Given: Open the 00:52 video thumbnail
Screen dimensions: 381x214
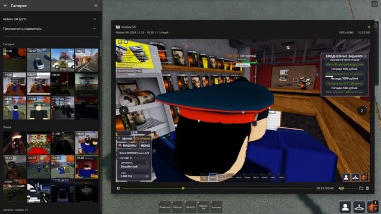Looking at the screenshot, I should [39, 59].
